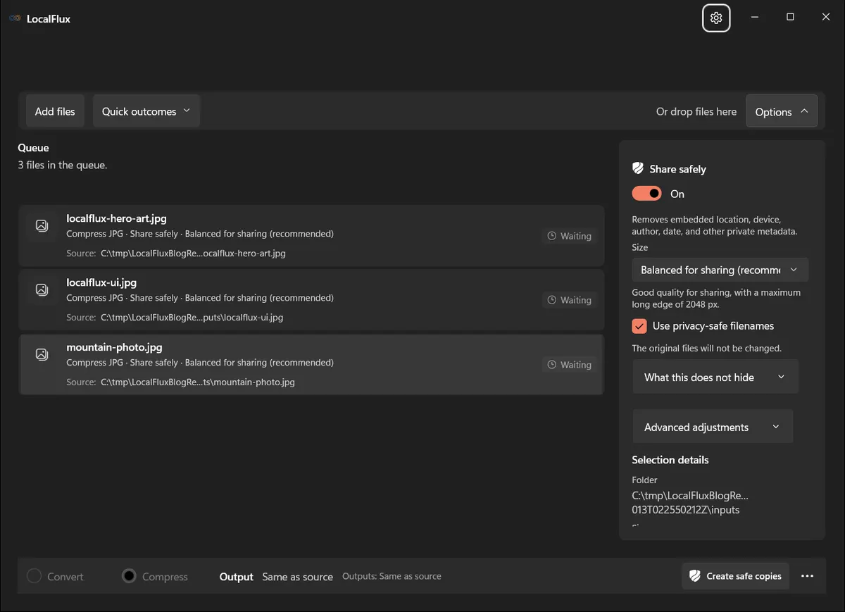Screen dimensions: 845x612
Task: Click 'Outputs: Same as source' text
Action: [392, 576]
